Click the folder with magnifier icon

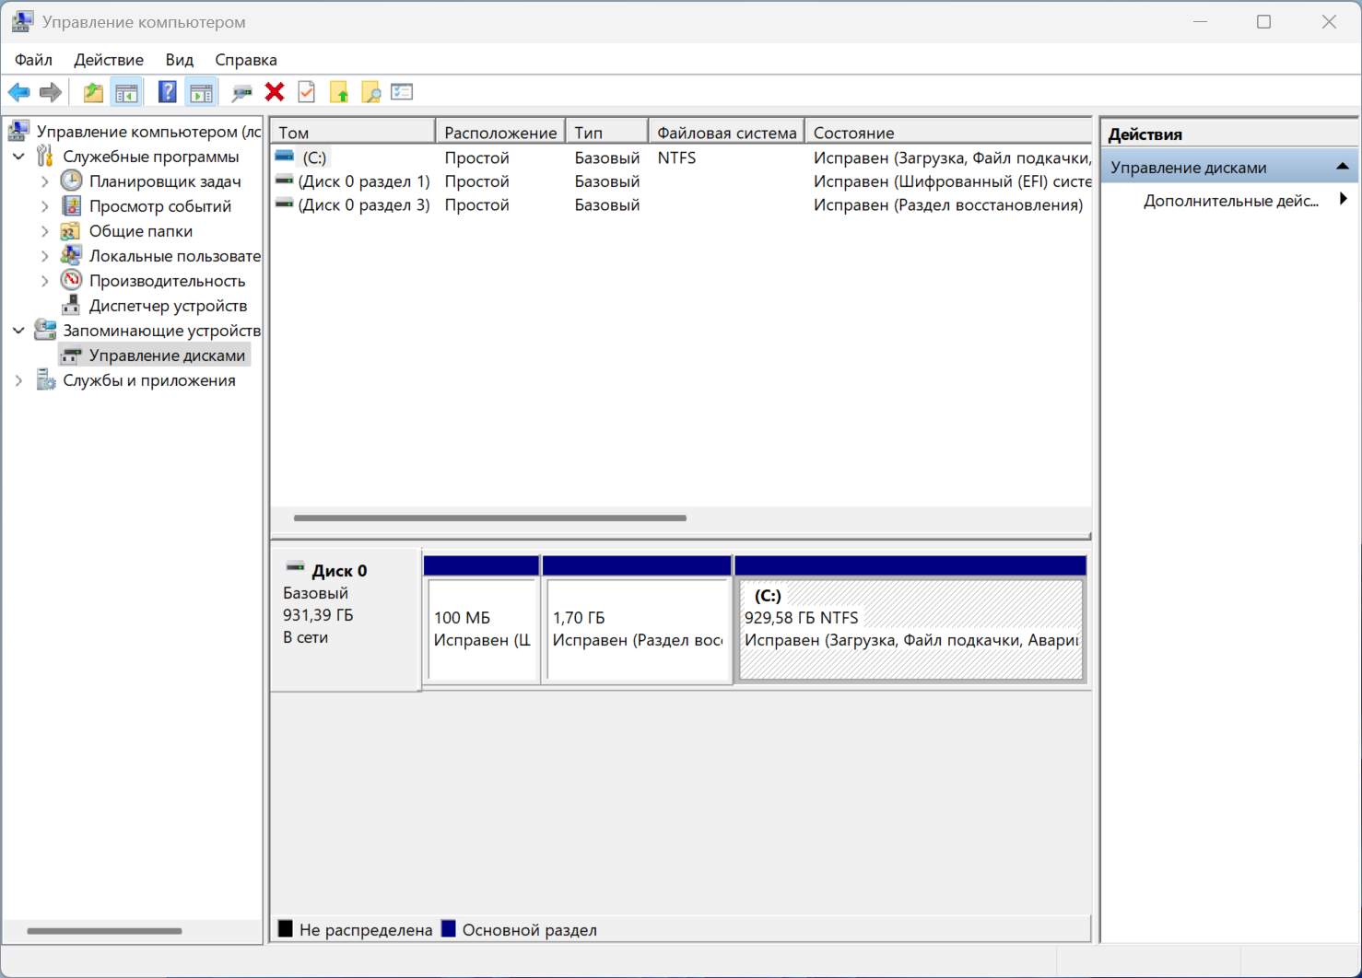click(370, 92)
